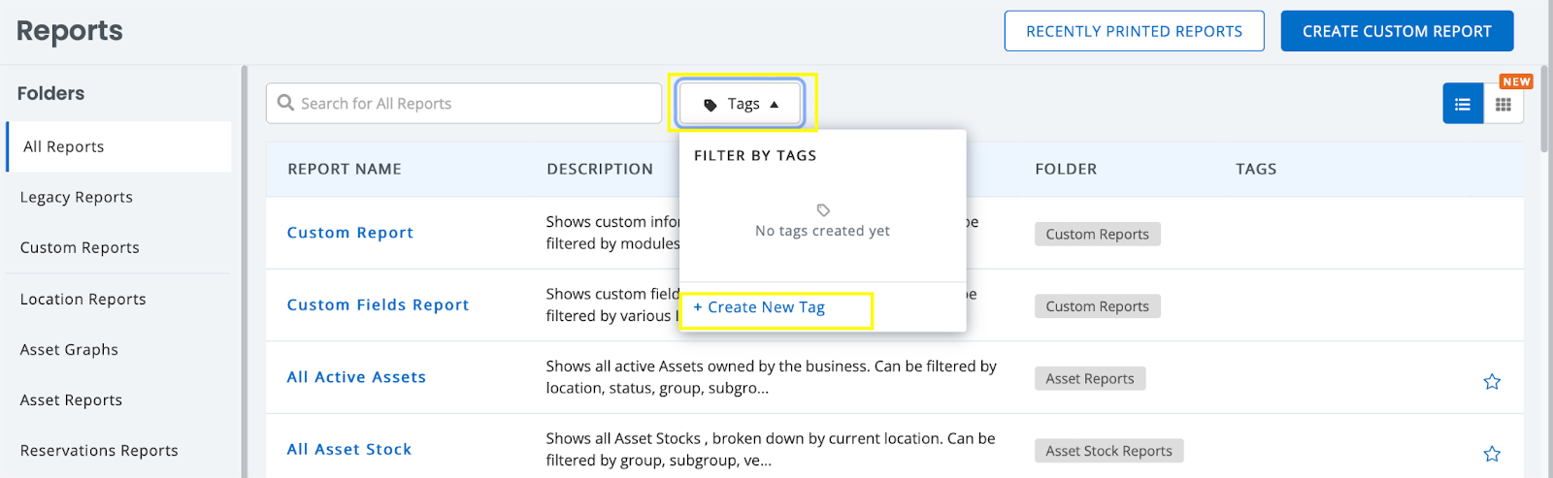
Task: Open the All Active Assets report
Action: [x=356, y=377]
